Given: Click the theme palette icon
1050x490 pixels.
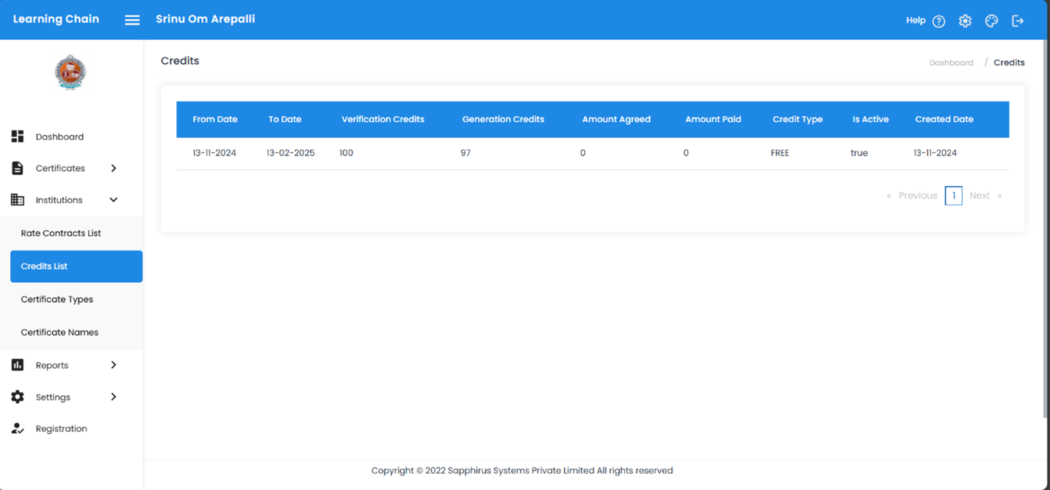Looking at the screenshot, I should [991, 21].
